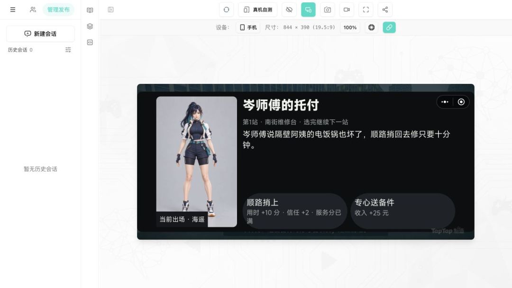This screenshot has width=512, height=288.
Task: Click the circular close target icon in preview
Action: (461, 102)
